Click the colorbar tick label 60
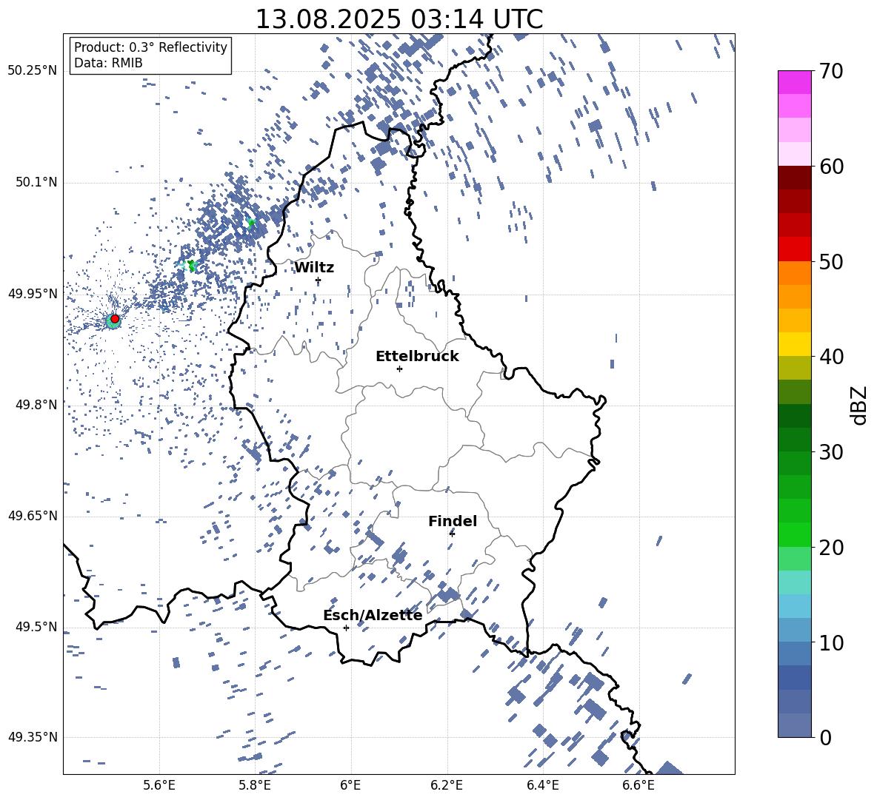This screenshot has height=800, width=877. click(831, 167)
